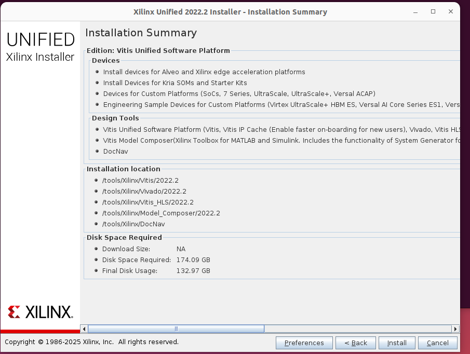Click the Final Disk Usage label
The image size is (470, 354).
pos(129,271)
